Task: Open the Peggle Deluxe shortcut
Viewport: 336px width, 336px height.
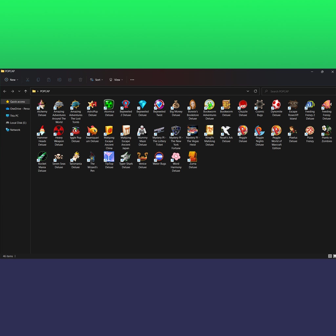Action: point(243,131)
